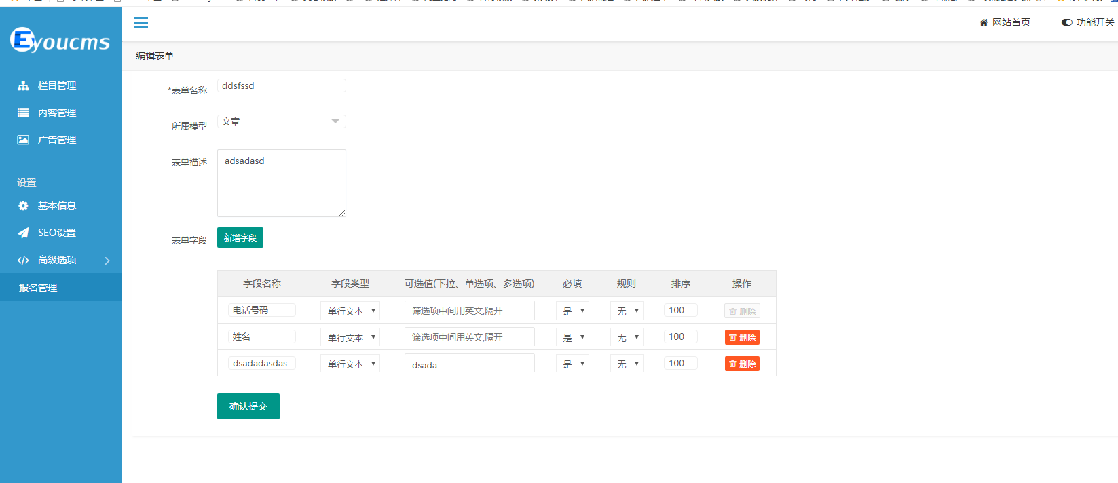This screenshot has height=483, width=1118.
Task: Click optional values input in 电话号码 row
Action: [x=470, y=311]
